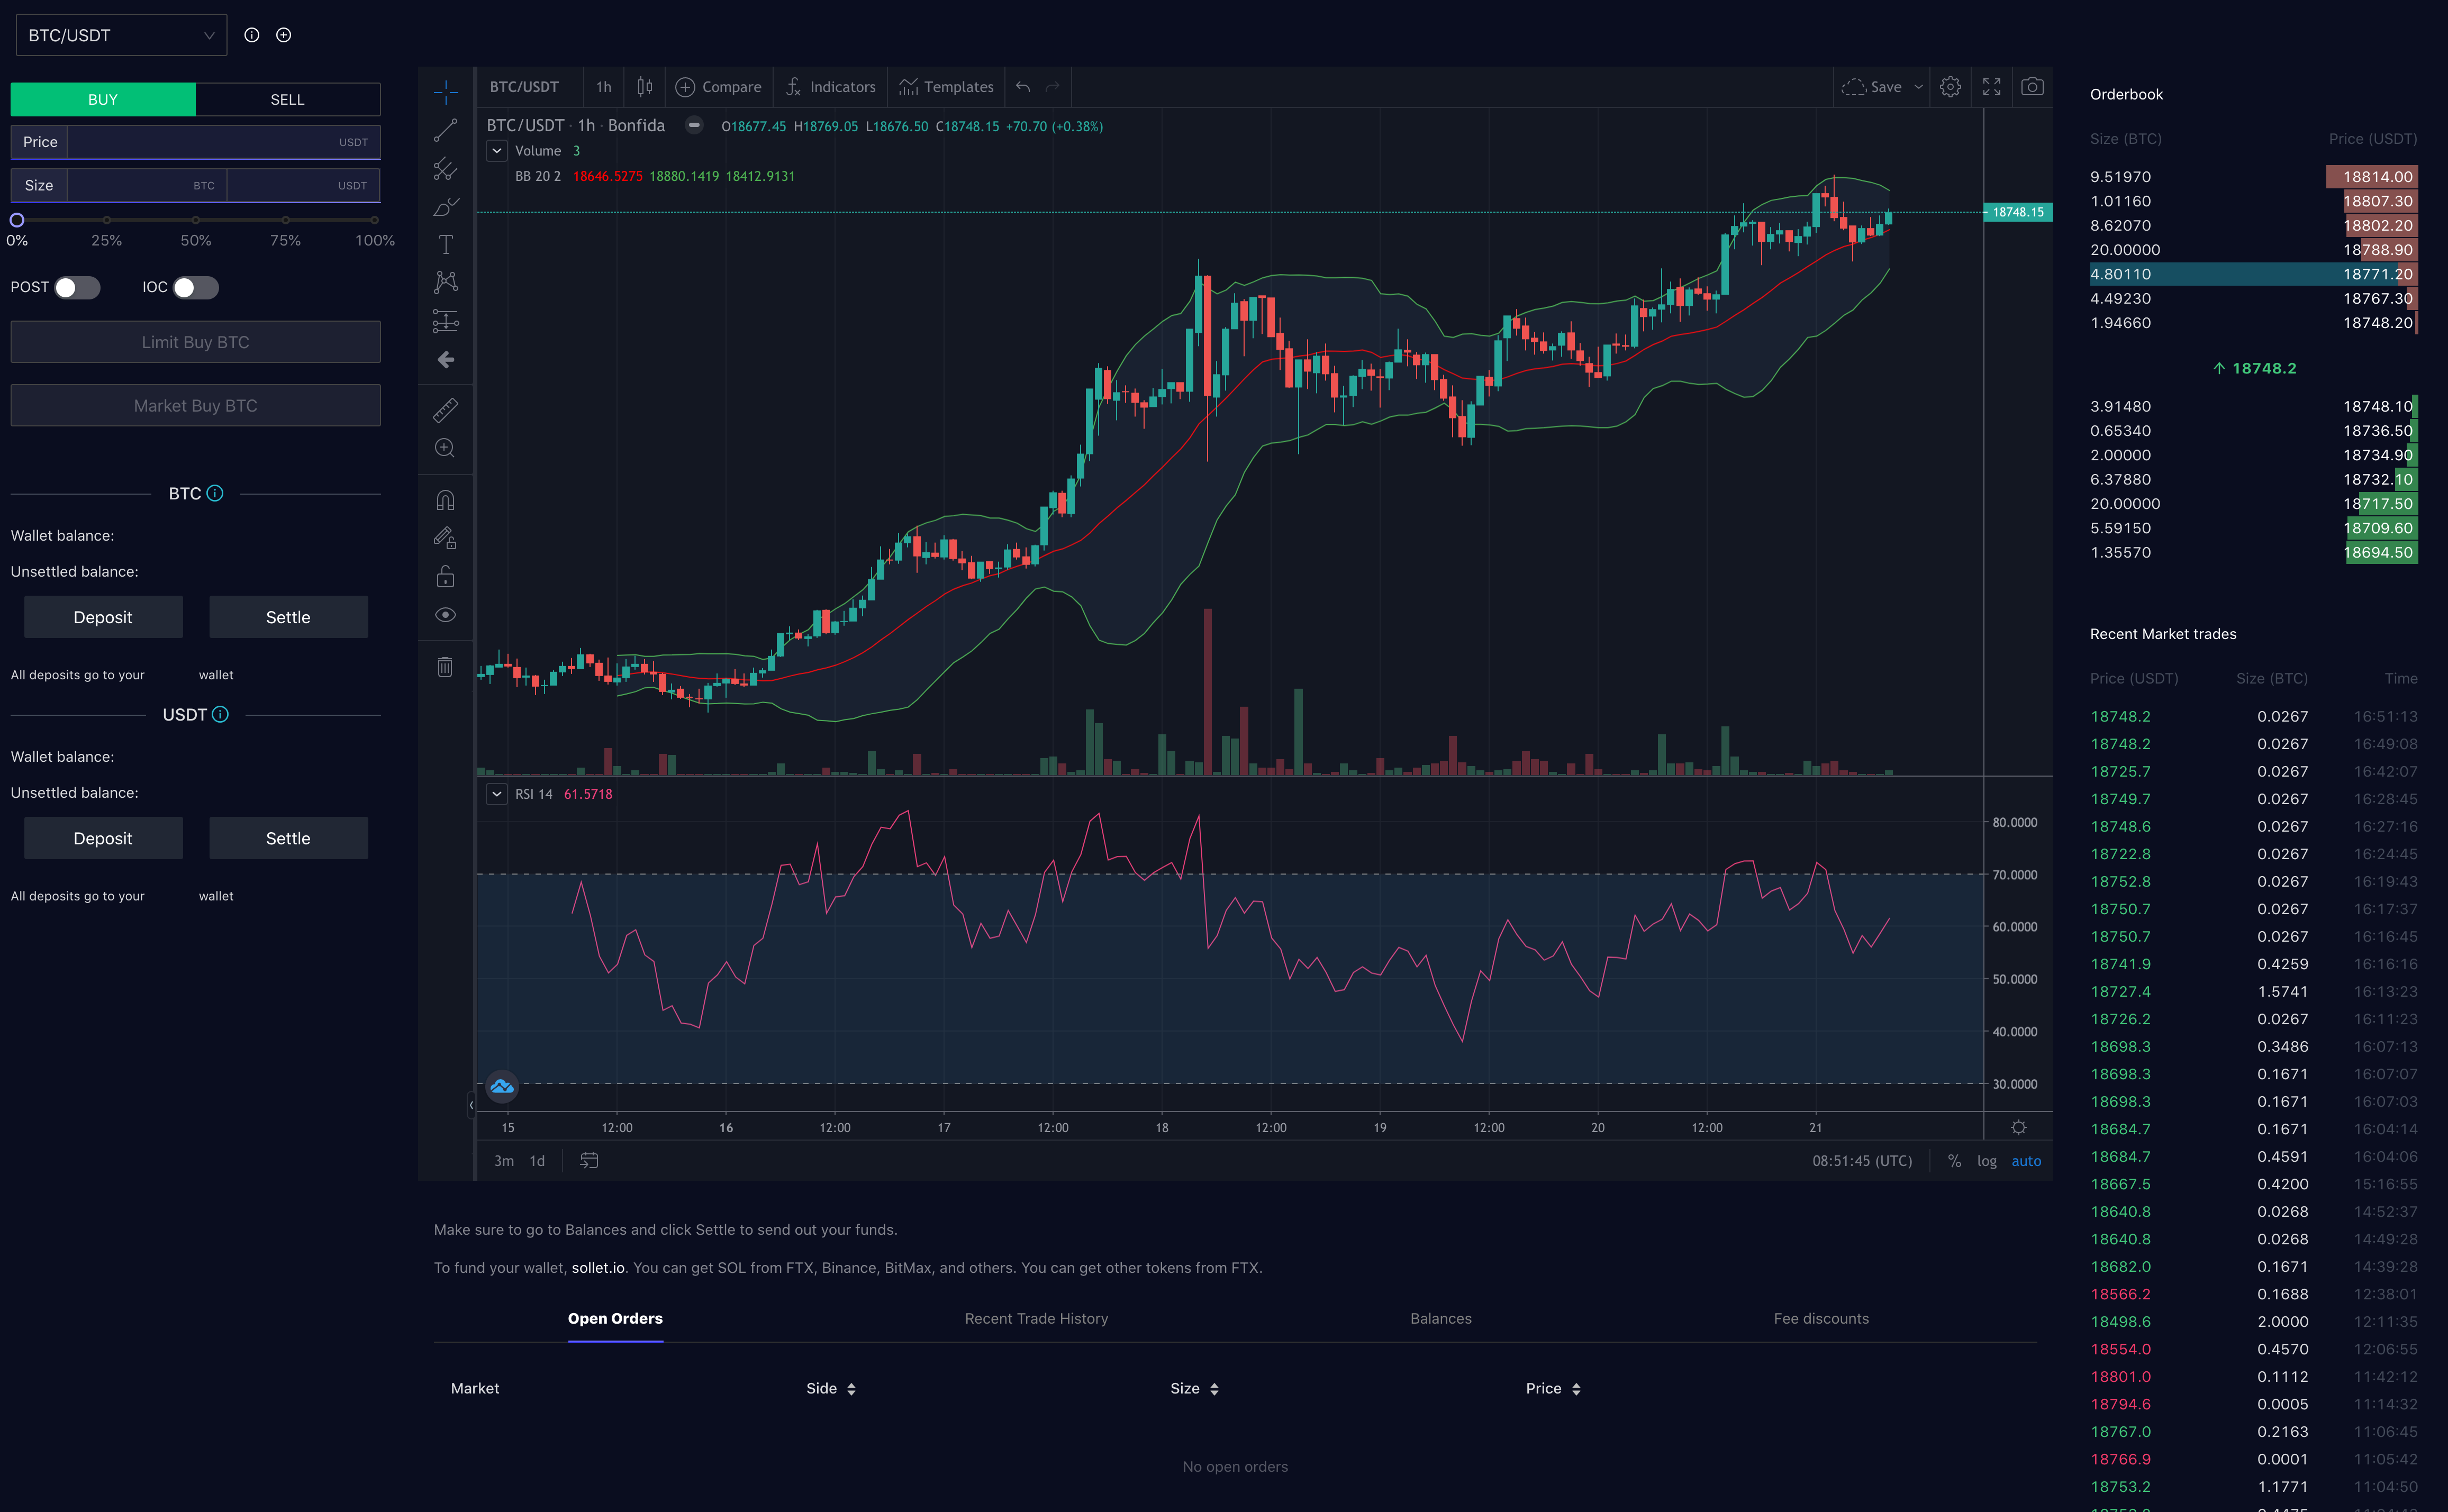Viewport: 2448px width, 1512px height.
Task: Enable the IOC order toggle
Action: tap(195, 288)
